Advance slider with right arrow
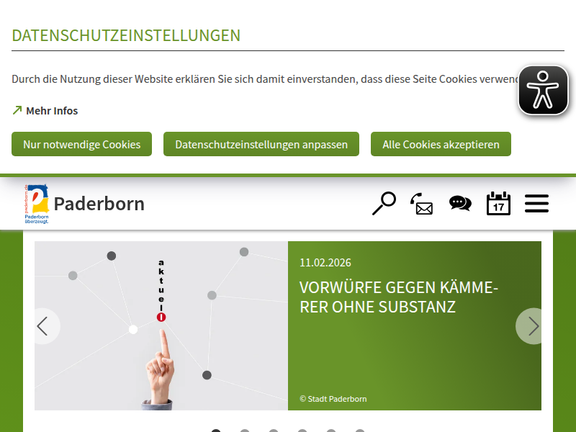This screenshot has height=432, width=576. 531,326
